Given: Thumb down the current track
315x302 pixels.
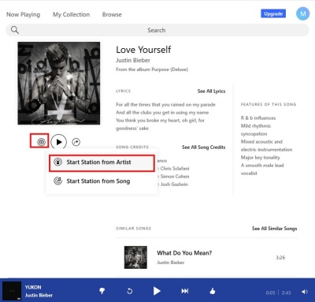Looking at the screenshot, I should point(102,291).
